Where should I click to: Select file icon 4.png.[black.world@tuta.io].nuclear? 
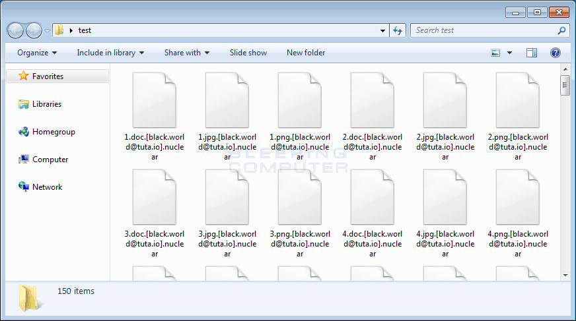[518, 197]
